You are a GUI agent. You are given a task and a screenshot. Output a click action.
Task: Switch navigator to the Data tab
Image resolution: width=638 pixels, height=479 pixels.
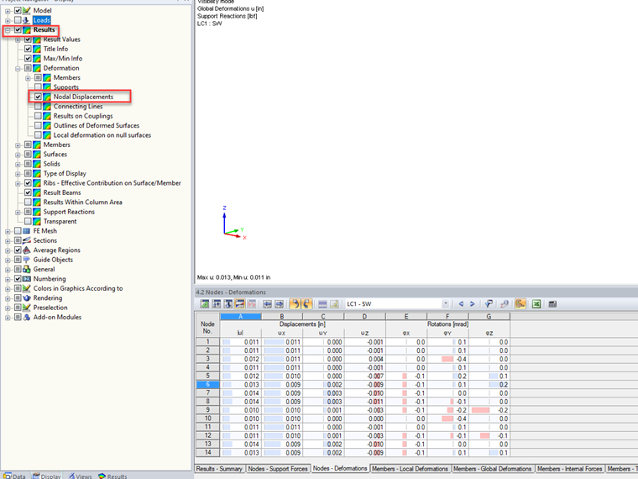14,476
